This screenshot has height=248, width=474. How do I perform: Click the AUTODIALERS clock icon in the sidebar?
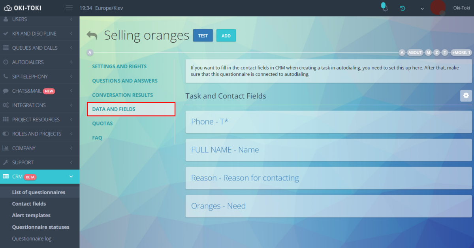point(6,62)
